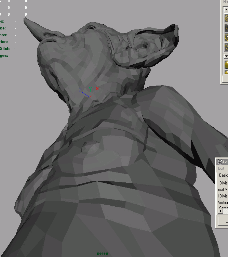Viewport: 228px width, 257px height.
Task: Open the Help menu in the top-right panel
Action: pos(226,2)
